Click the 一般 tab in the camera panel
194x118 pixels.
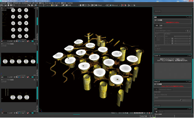156,112
